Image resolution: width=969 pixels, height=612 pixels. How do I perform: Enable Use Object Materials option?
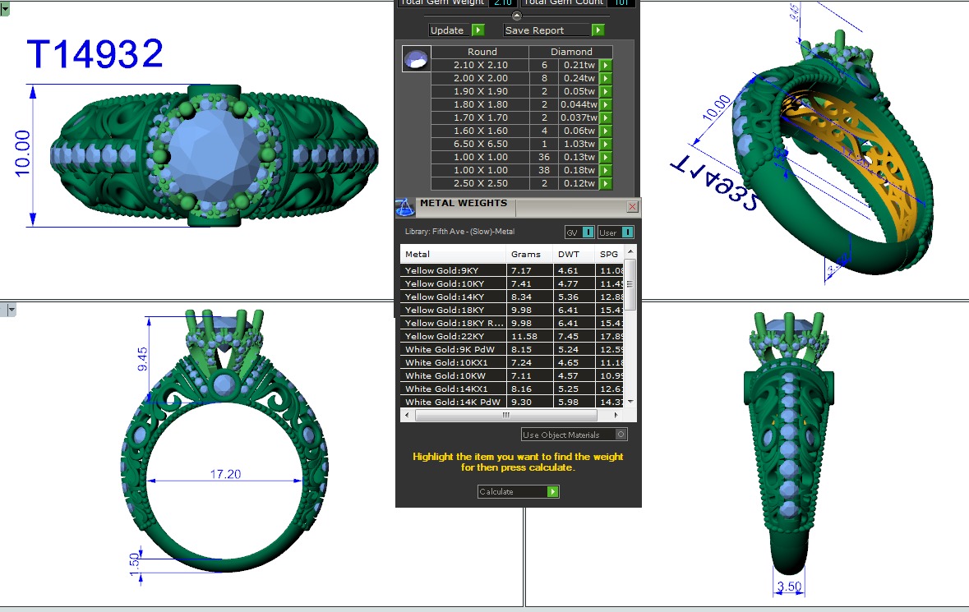click(621, 435)
